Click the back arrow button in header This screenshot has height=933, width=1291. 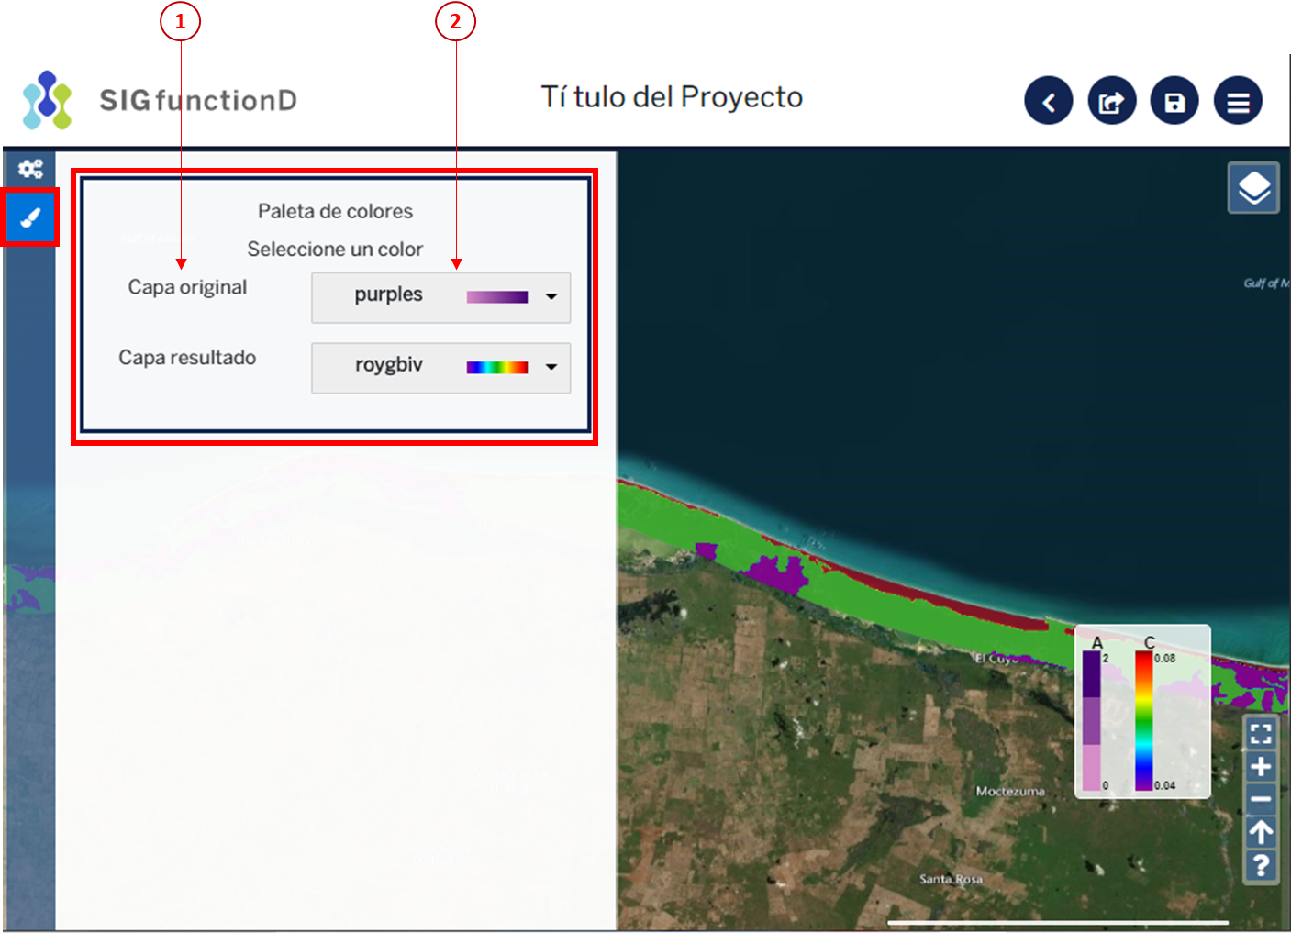(1048, 100)
